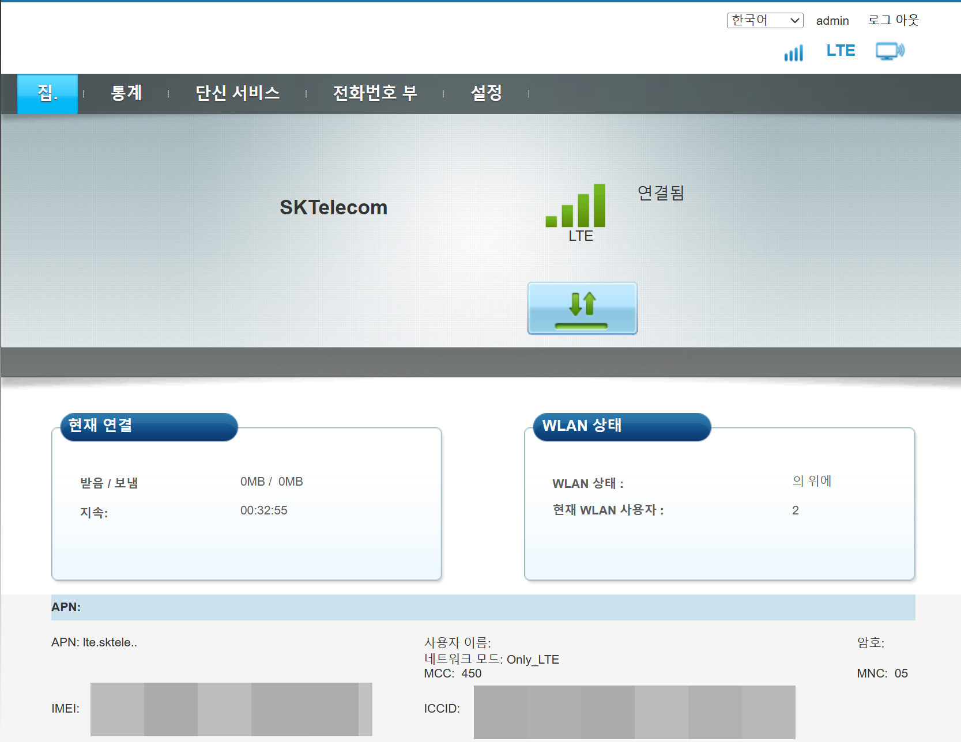The height and width of the screenshot is (742, 961).
Task: Click the MCC: 450 value
Action: tap(453, 673)
